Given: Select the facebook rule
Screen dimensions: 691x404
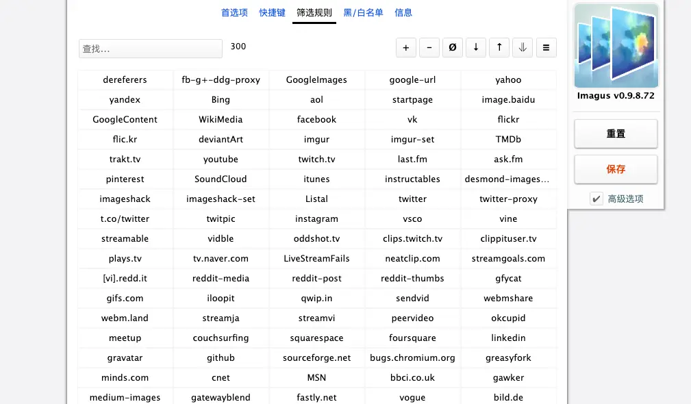Looking at the screenshot, I should pyautogui.click(x=317, y=119).
